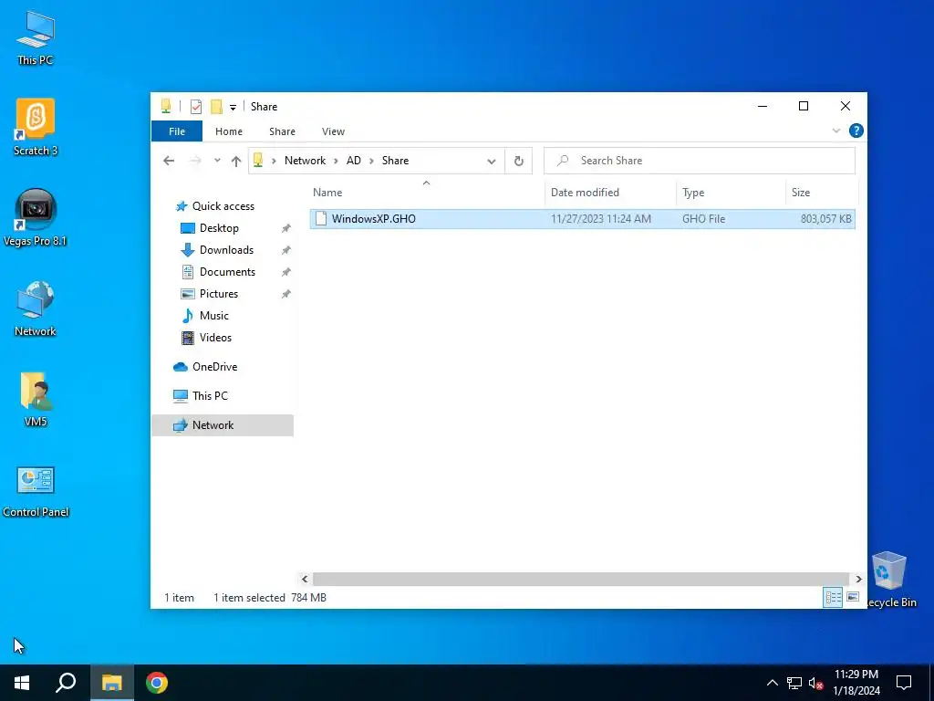Select the Recycle Bin icon

point(889,579)
